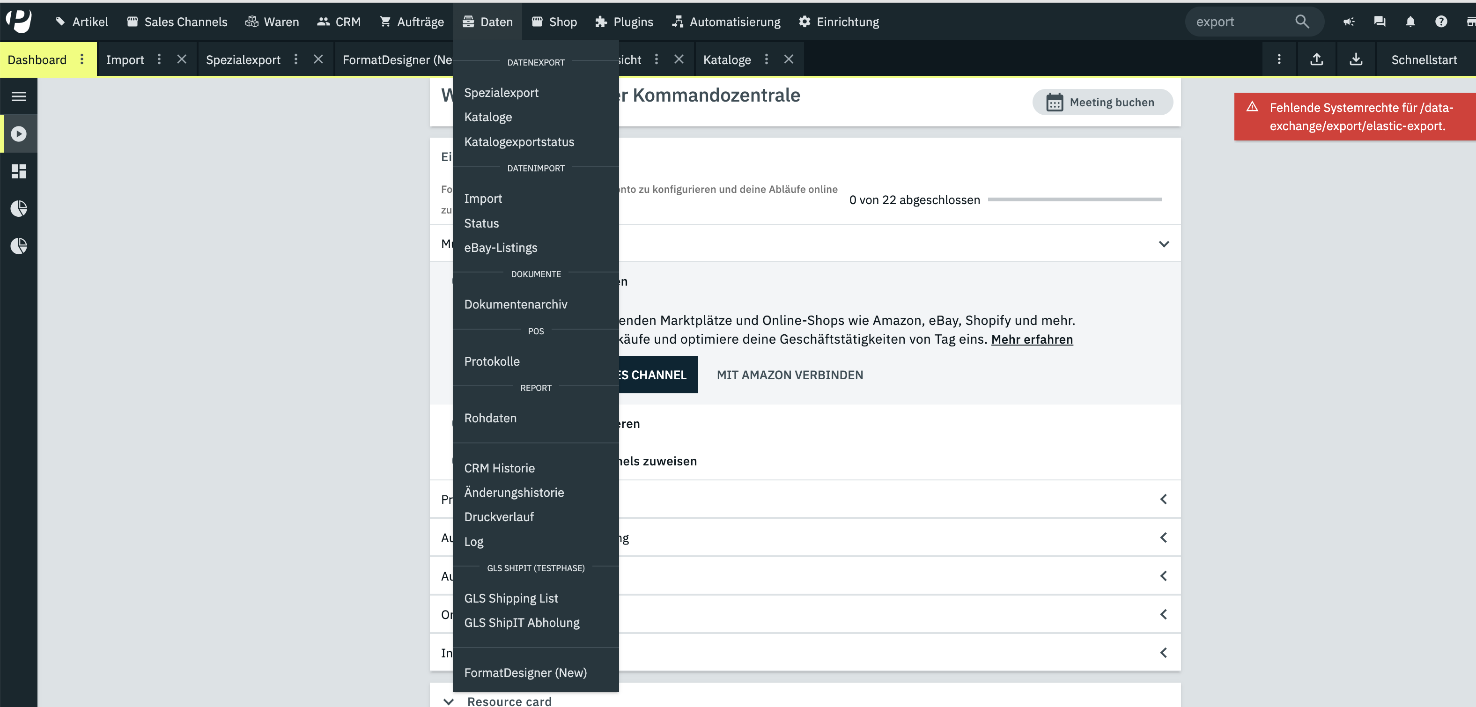Image resolution: width=1476 pixels, height=707 pixels.
Task: Follow the Mehr erfahren link
Action: click(1031, 339)
